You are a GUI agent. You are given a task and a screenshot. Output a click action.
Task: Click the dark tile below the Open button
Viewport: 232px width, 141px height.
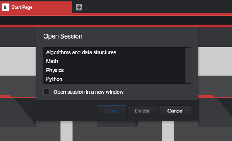[117, 124]
